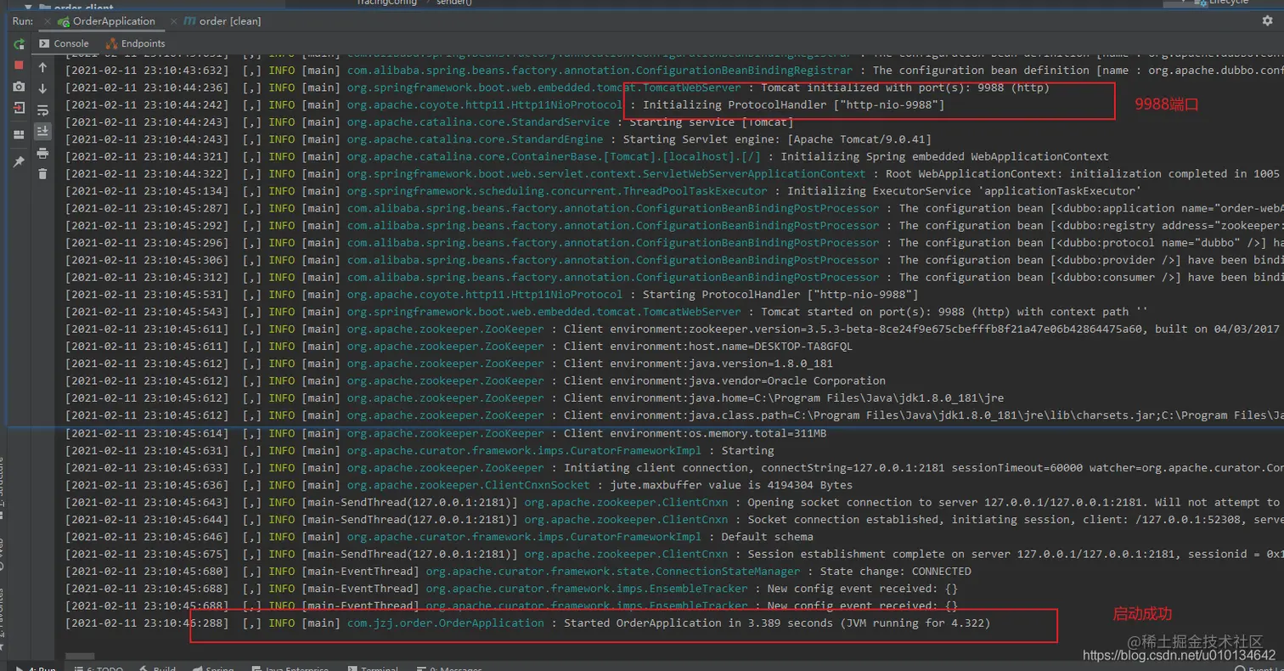Click 'Initializing ProtocolHandler ["http-nio-9988"]' text
This screenshot has height=671, width=1284.
793,105
